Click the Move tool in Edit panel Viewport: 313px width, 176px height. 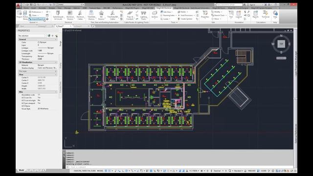click(x=216, y=19)
